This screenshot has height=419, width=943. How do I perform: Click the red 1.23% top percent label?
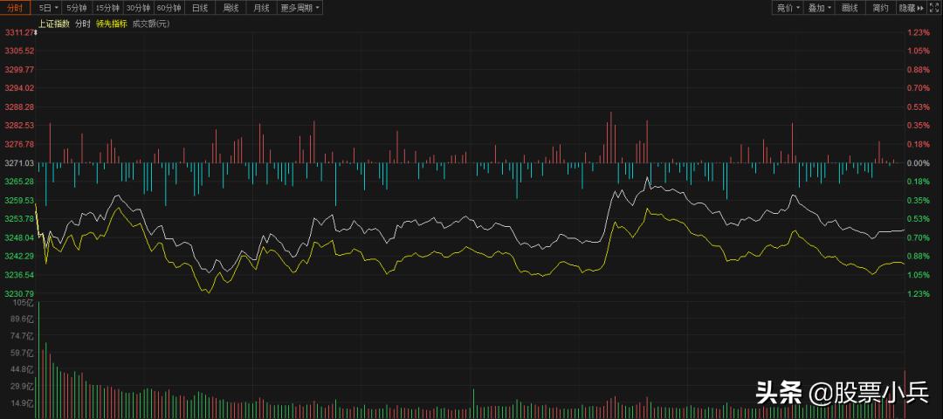pos(918,32)
